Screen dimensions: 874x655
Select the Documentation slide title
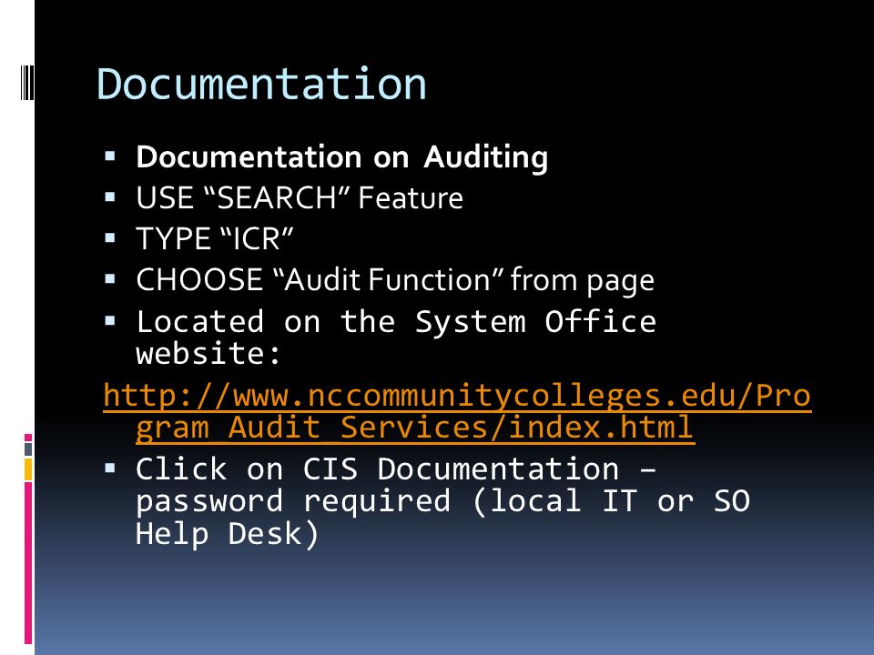tap(261, 84)
